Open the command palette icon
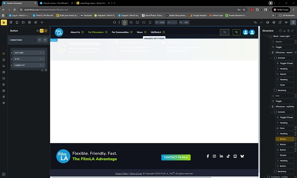Viewport: 297px width, 178px height. point(36,22)
